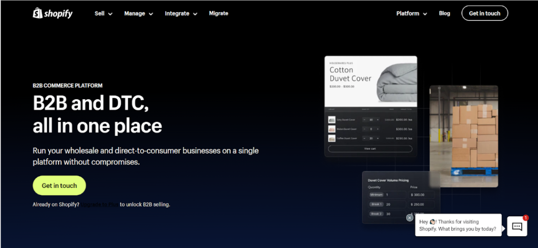Open the chat widget icon
Viewport: 538px width, 248px height.
[517, 226]
